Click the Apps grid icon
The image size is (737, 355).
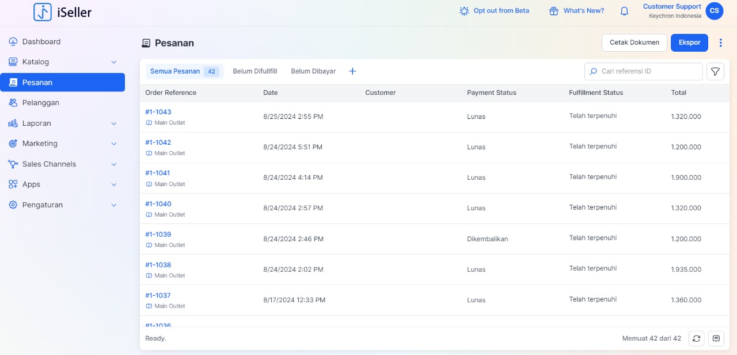point(13,184)
